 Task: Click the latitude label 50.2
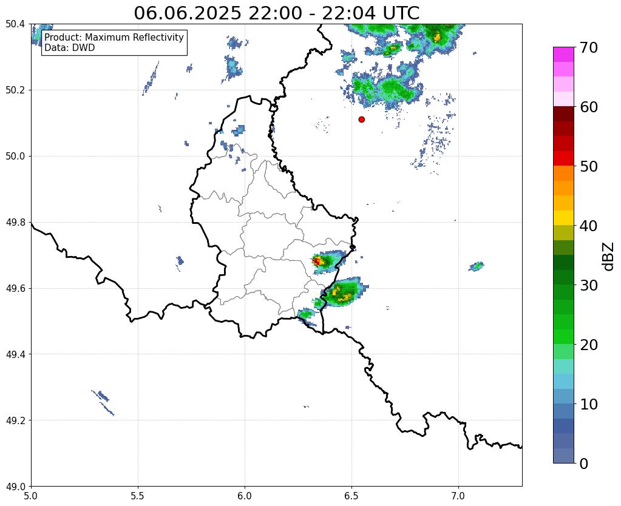click(x=15, y=90)
